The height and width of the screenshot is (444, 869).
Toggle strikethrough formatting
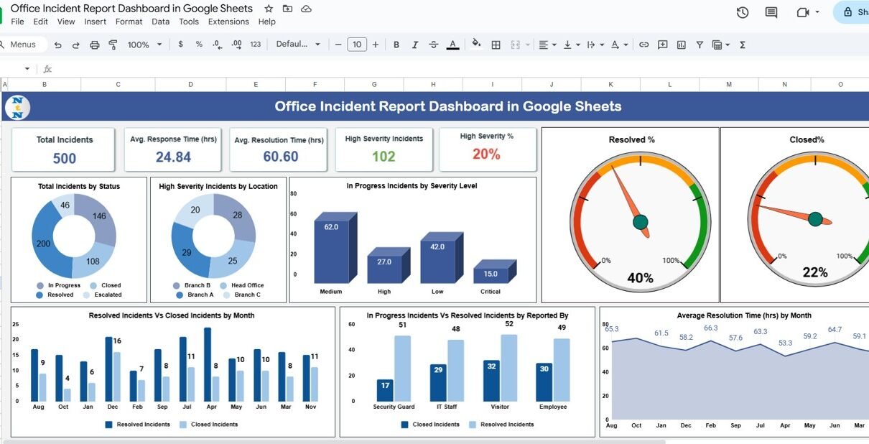[x=433, y=45]
